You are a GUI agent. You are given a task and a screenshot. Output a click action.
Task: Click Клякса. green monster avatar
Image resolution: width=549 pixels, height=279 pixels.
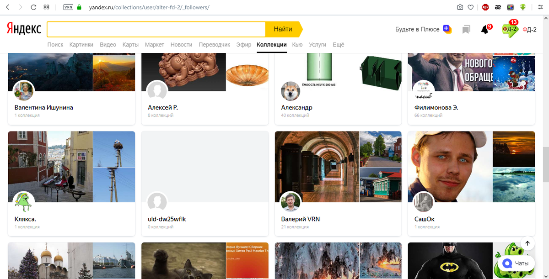[x=23, y=202]
